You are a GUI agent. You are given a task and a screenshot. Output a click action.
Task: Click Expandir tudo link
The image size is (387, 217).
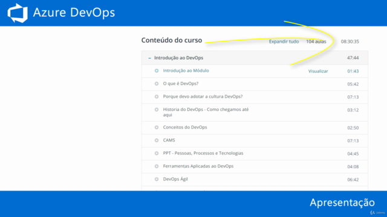coord(284,42)
